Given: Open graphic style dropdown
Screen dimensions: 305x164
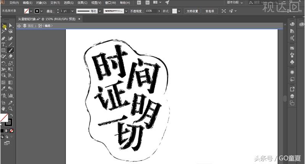Looking at the screenshot, I should 179,11.
